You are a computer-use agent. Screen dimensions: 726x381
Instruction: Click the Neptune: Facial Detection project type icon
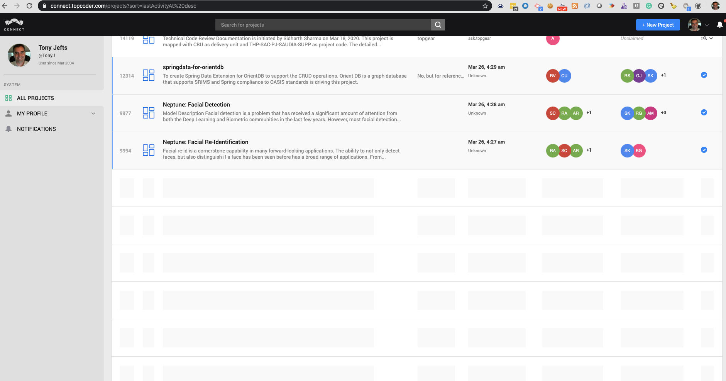click(x=149, y=113)
